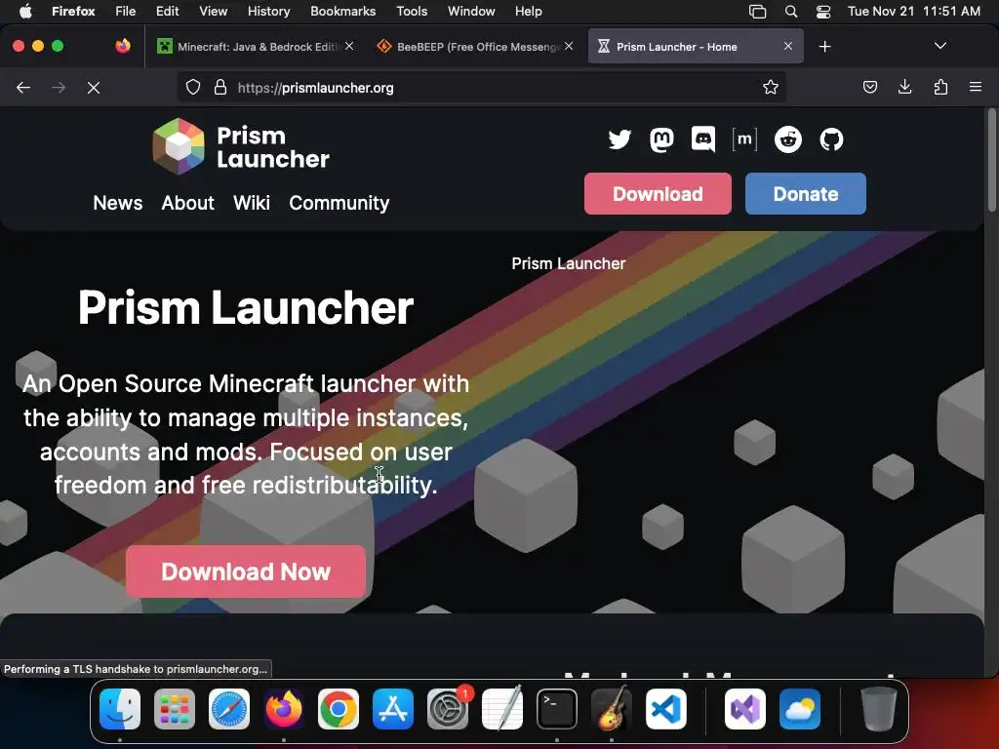This screenshot has height=749, width=999.
Task: Click the blue Donate button
Action: coord(805,194)
